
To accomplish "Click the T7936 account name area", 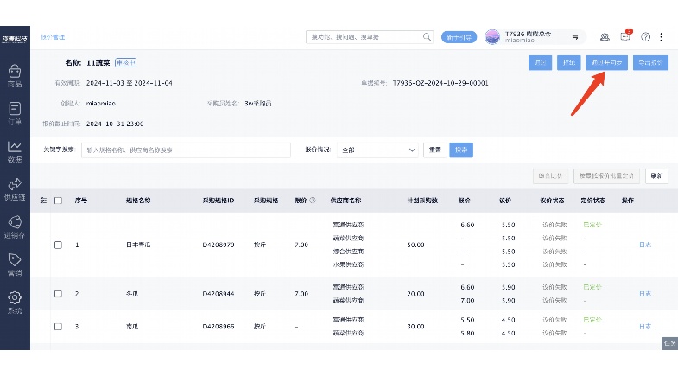I will point(528,37).
